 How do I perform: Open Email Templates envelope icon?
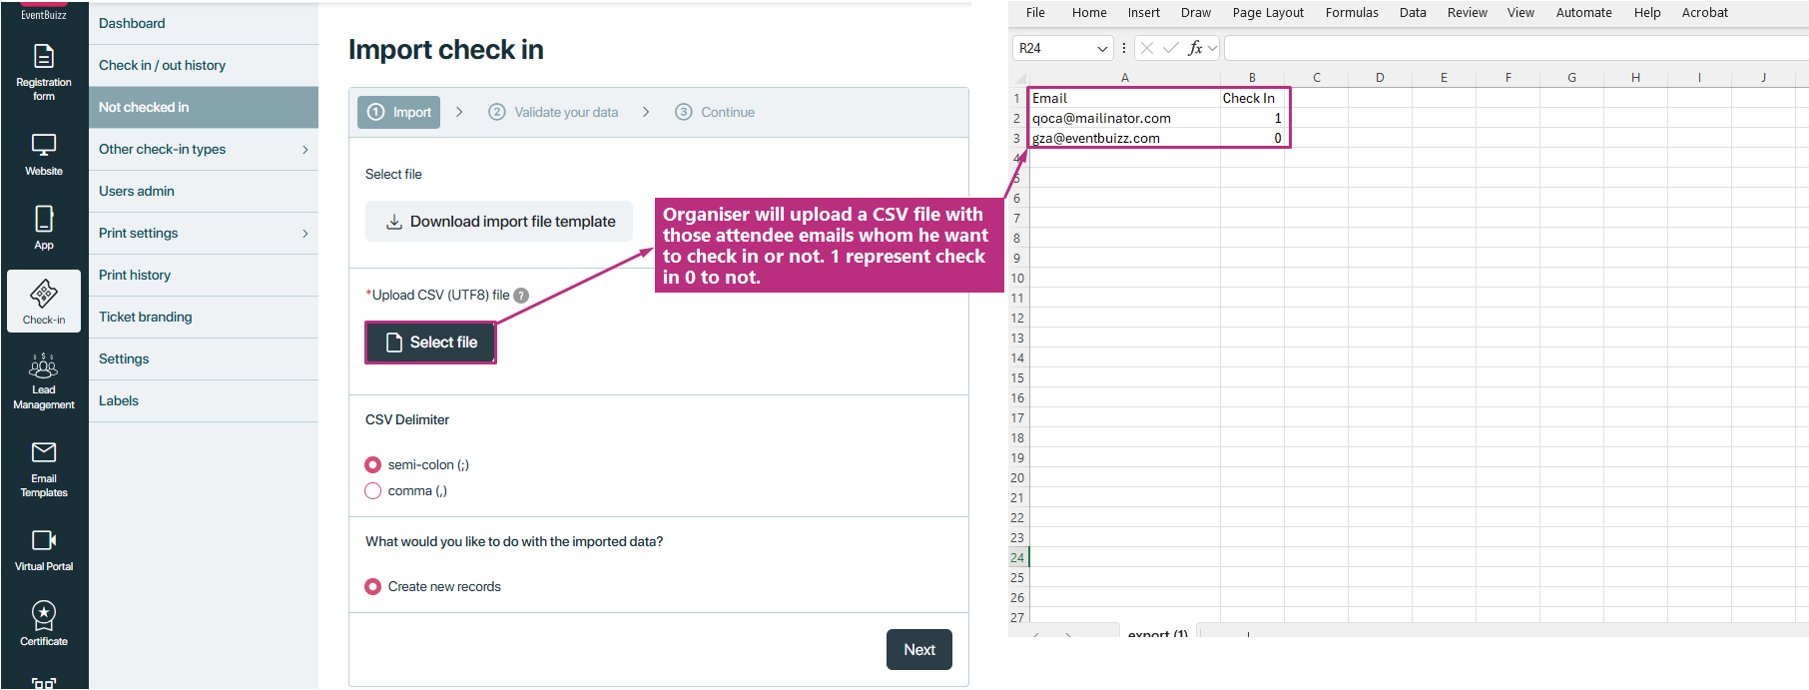click(44, 453)
